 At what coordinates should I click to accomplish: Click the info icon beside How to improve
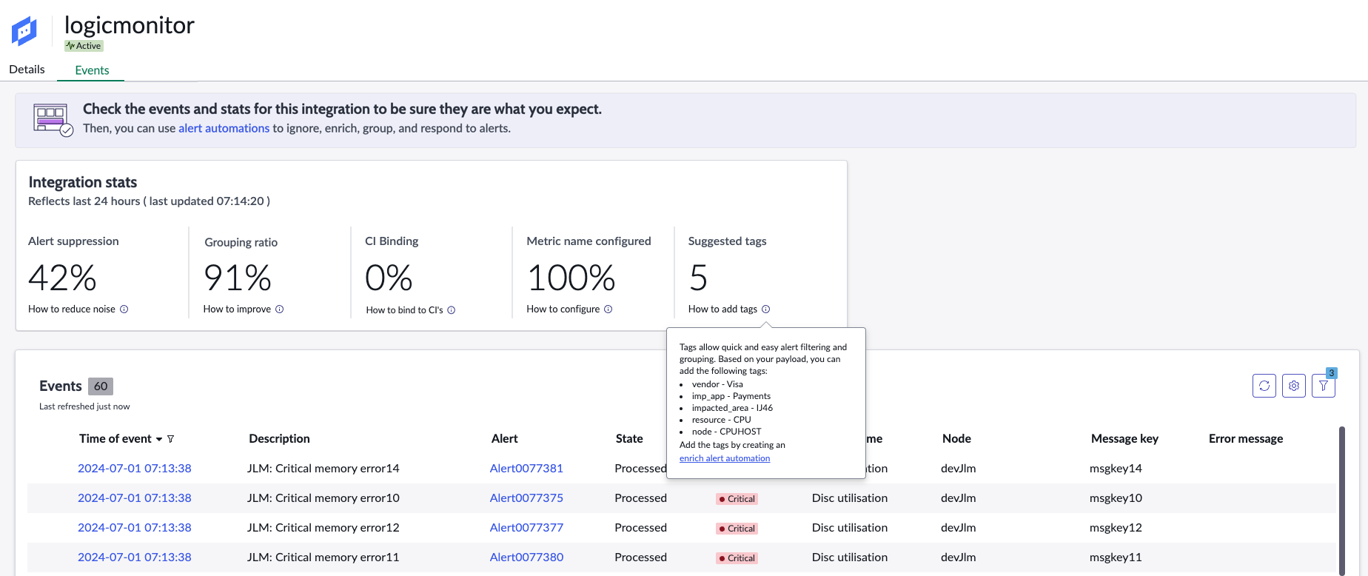pos(280,309)
